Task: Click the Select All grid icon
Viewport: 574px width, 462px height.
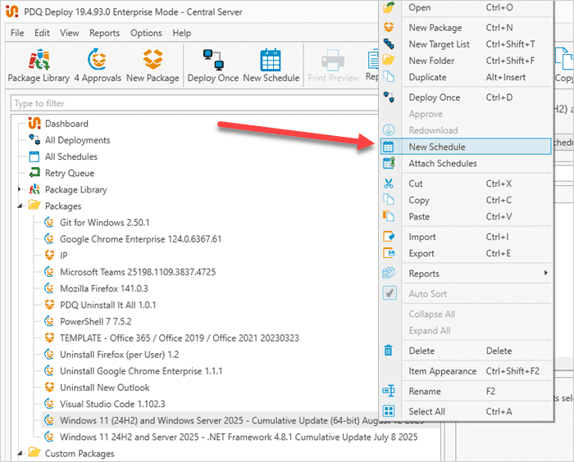Action: 389,411
